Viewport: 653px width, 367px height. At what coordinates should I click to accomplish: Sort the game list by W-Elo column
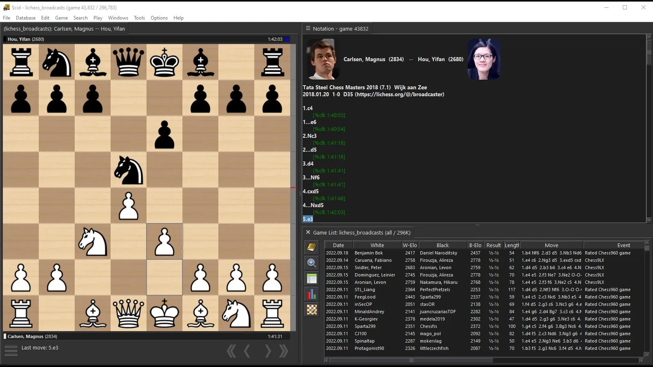(410, 245)
